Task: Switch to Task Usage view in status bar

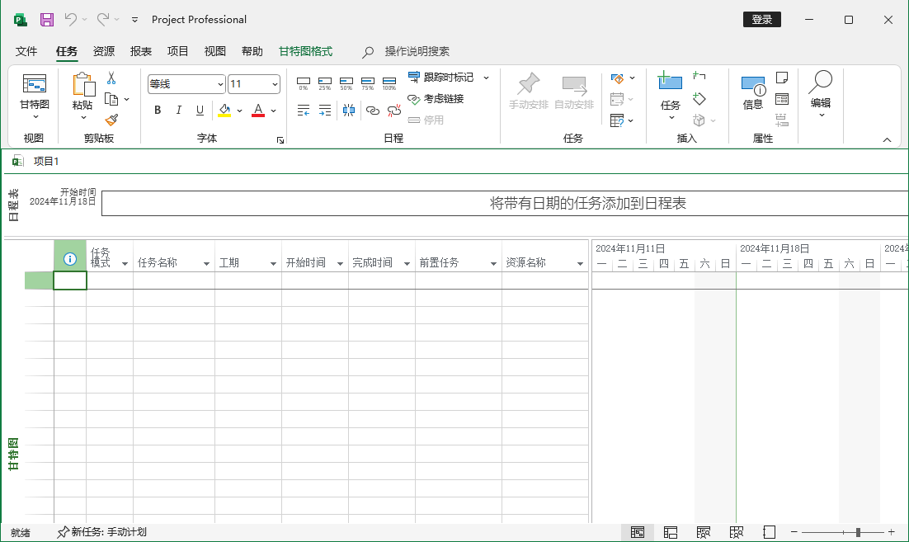Action: 670,532
